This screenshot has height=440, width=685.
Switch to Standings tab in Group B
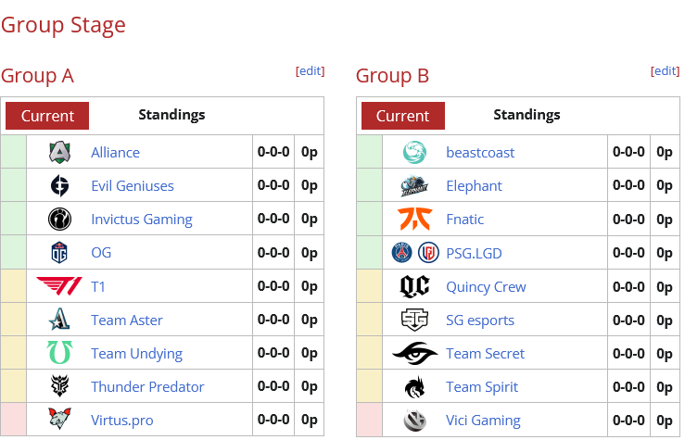click(526, 115)
